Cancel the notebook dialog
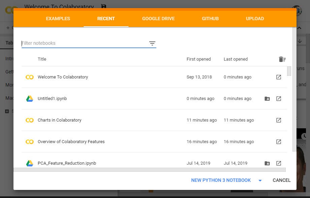 tap(281, 180)
